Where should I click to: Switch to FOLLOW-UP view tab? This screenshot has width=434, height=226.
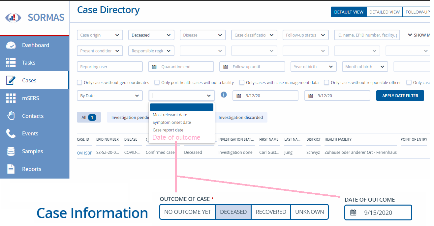point(417,12)
